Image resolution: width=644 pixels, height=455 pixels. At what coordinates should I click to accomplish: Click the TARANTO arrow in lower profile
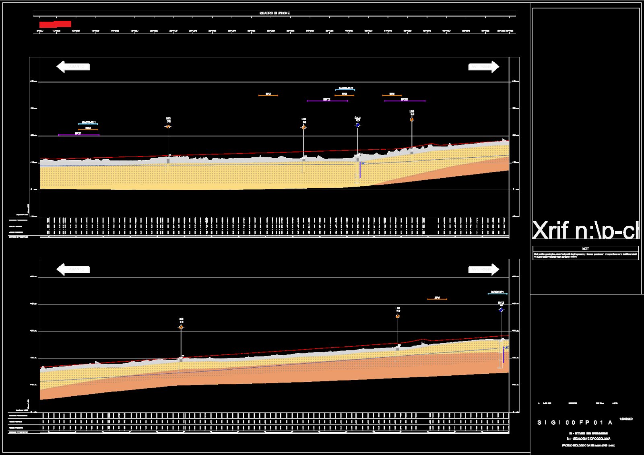pyautogui.click(x=73, y=269)
